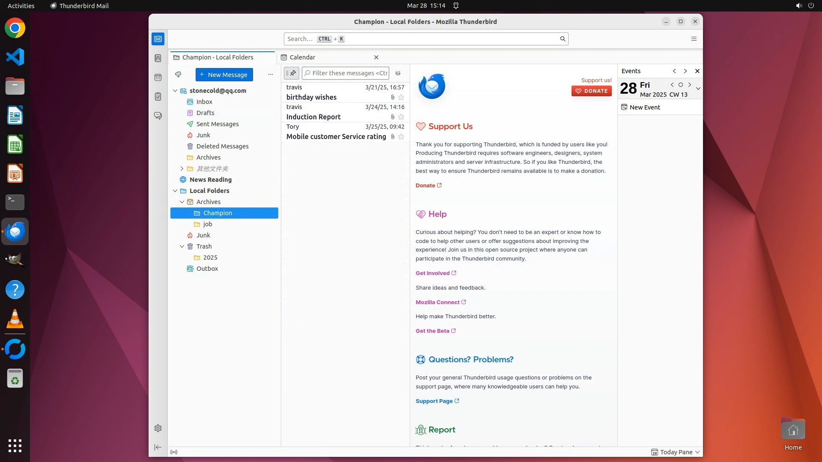
Task: Collapse the spaces toolbar arrow icon
Action: 158,447
